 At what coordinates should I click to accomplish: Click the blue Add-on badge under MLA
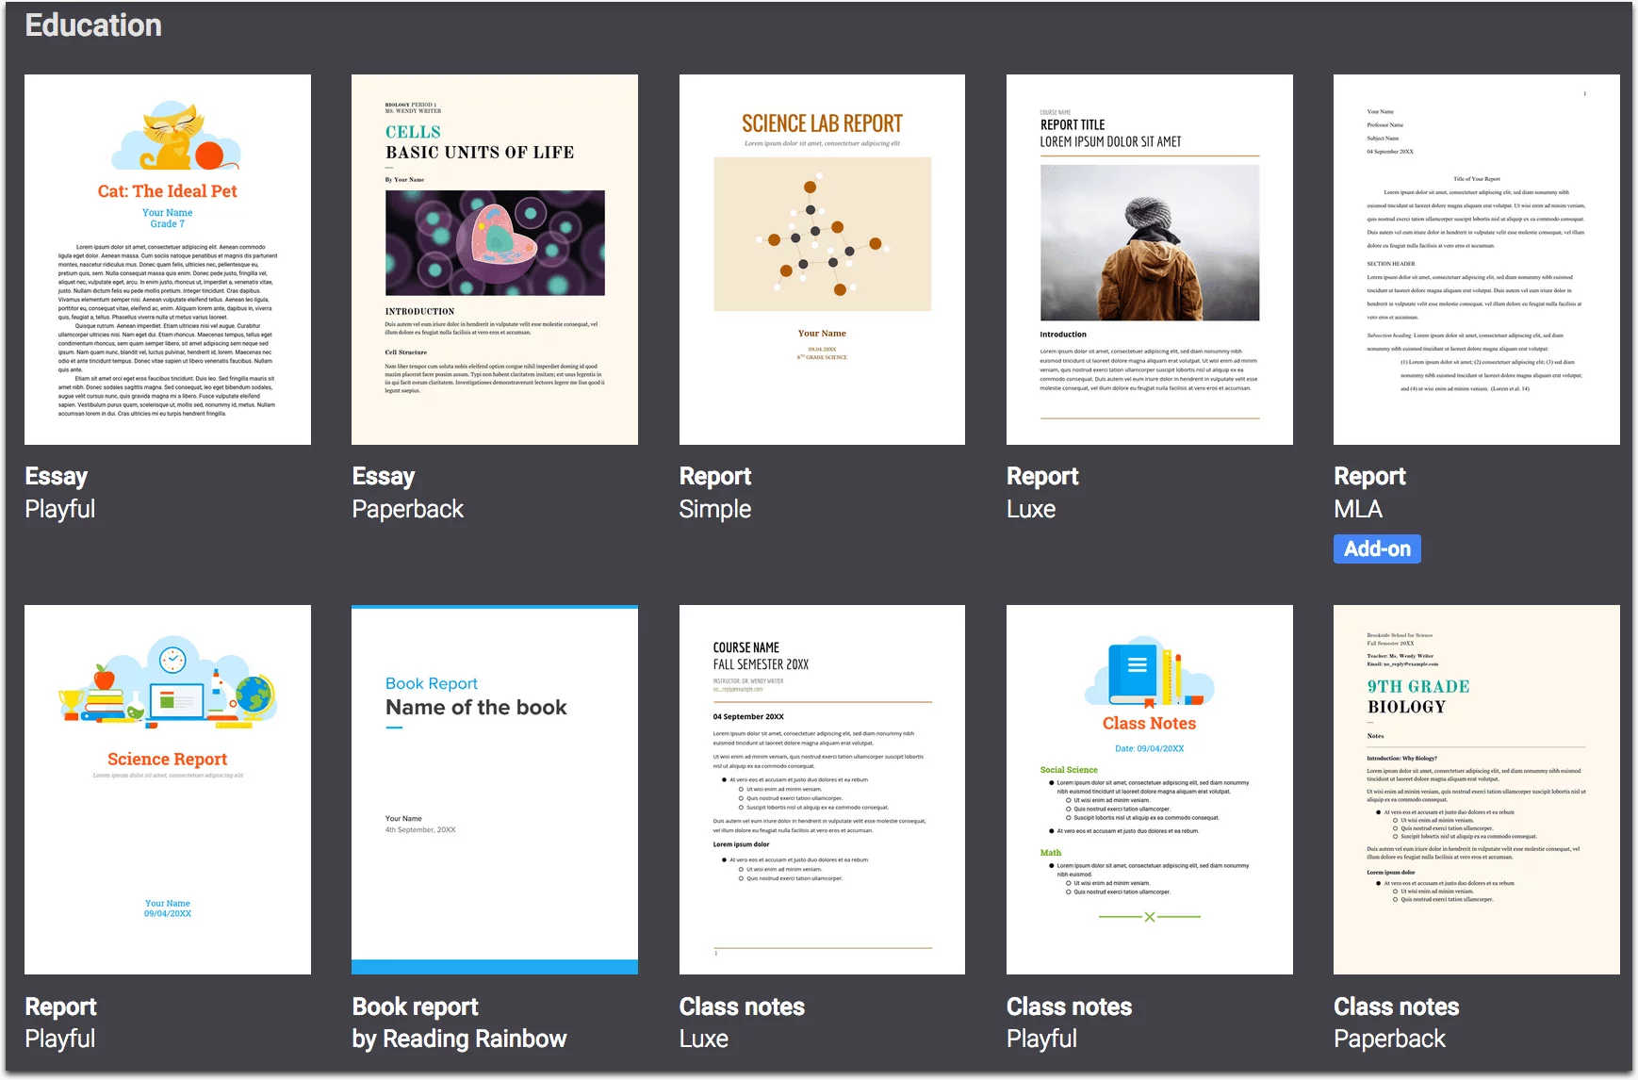[x=1377, y=548]
